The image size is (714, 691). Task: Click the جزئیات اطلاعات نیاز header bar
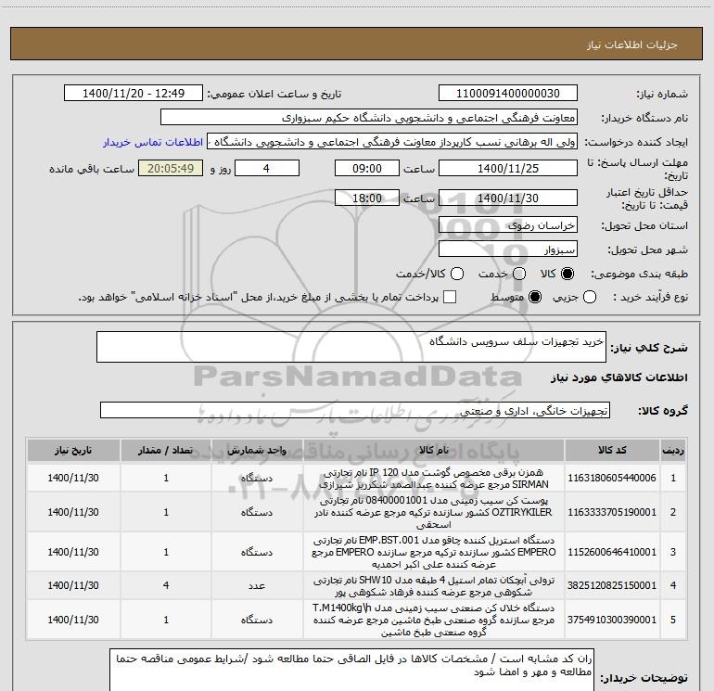click(x=357, y=44)
